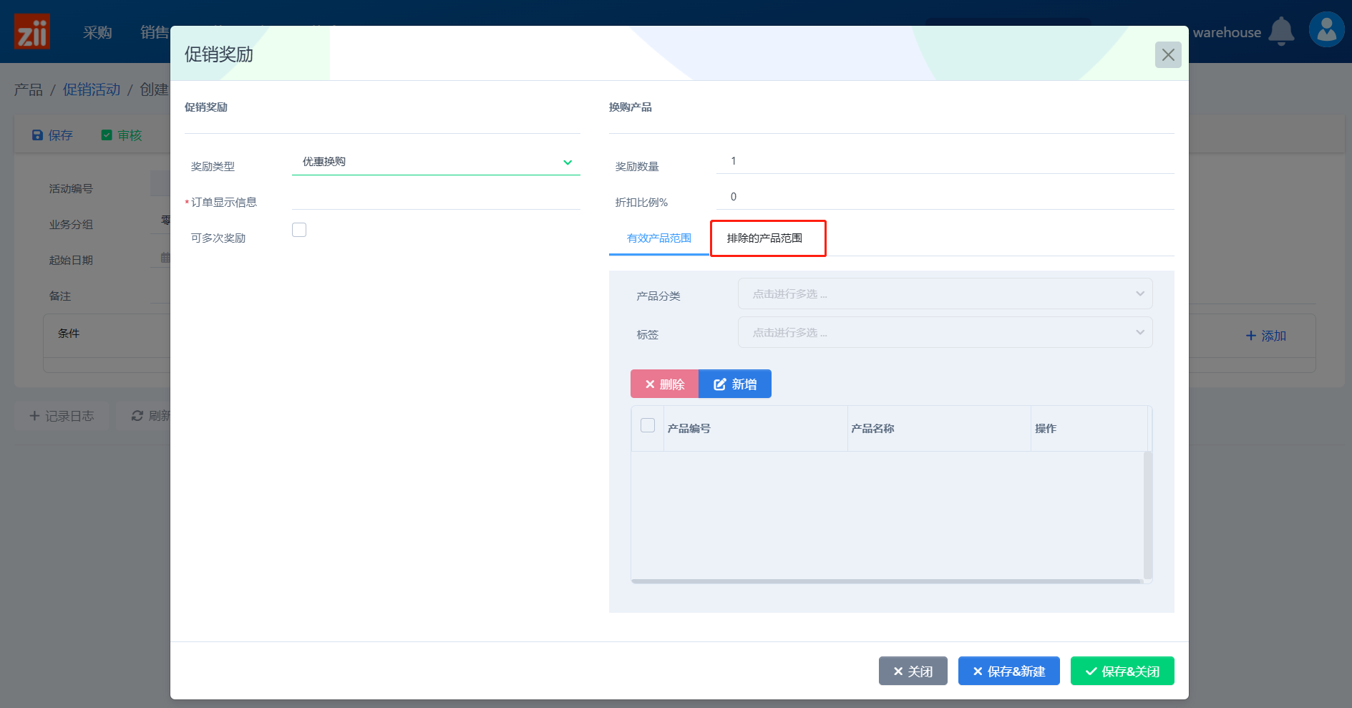Screen dimensions: 1352x708
Task: Click the 删除 button
Action: (664, 384)
